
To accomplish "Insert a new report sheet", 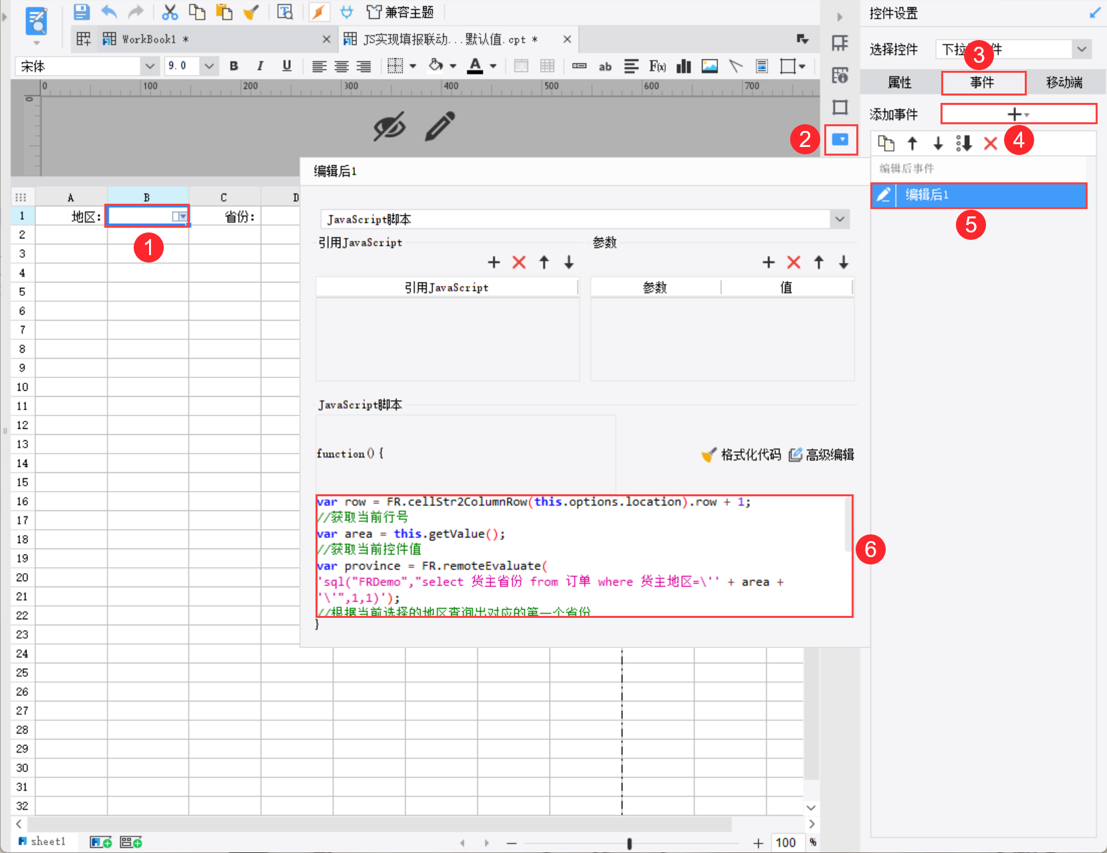I will tap(101, 842).
